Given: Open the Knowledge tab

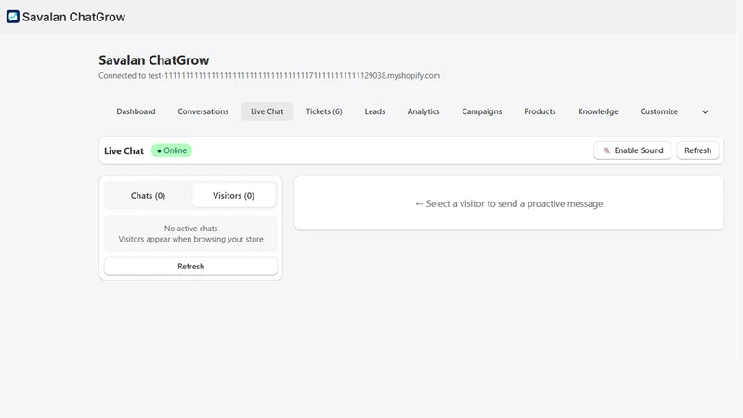Looking at the screenshot, I should [598, 111].
